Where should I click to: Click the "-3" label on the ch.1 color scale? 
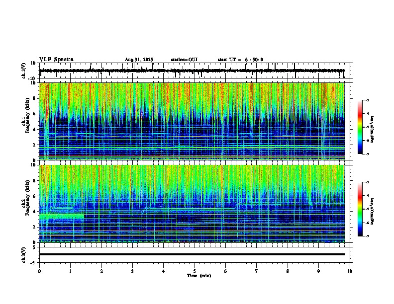pyautogui.click(x=367, y=100)
